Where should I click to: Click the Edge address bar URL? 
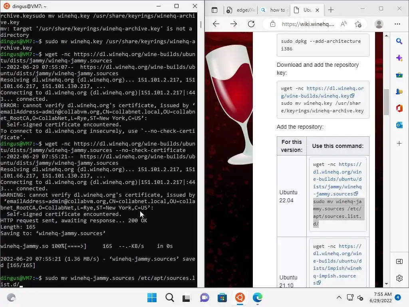click(308, 24)
